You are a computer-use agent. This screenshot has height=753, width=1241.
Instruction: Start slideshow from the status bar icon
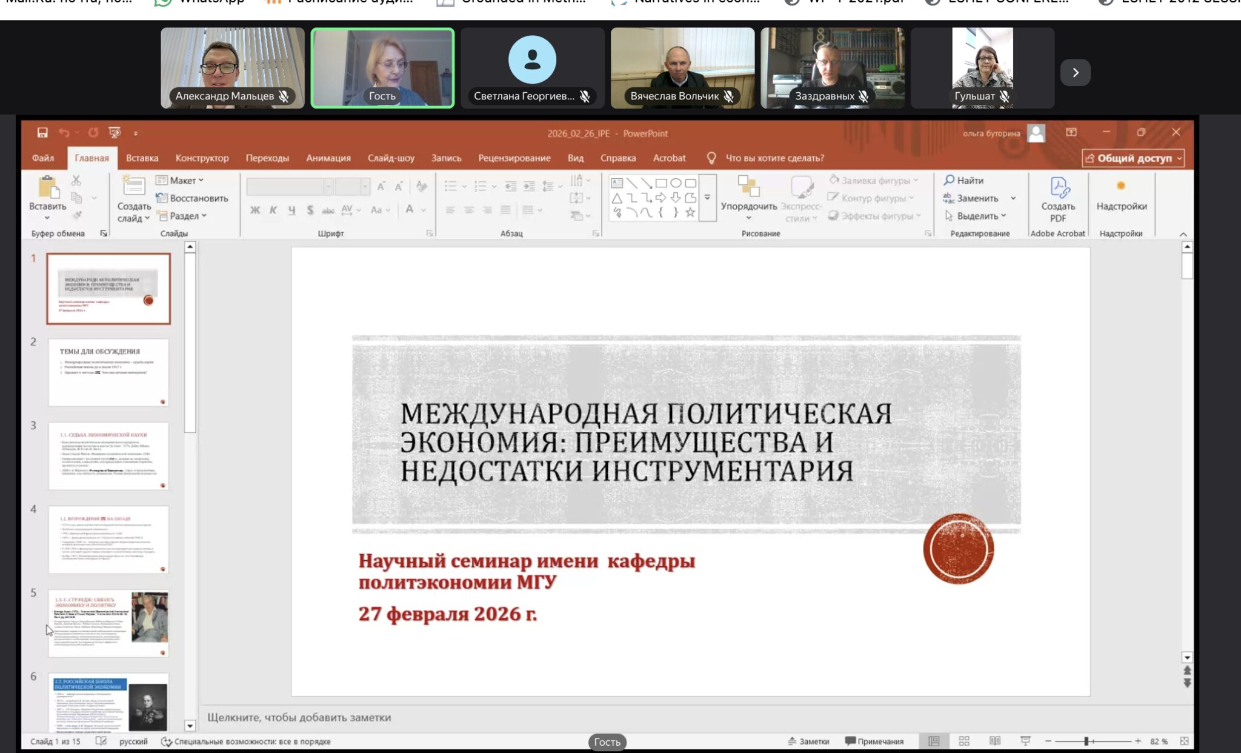[1025, 741]
